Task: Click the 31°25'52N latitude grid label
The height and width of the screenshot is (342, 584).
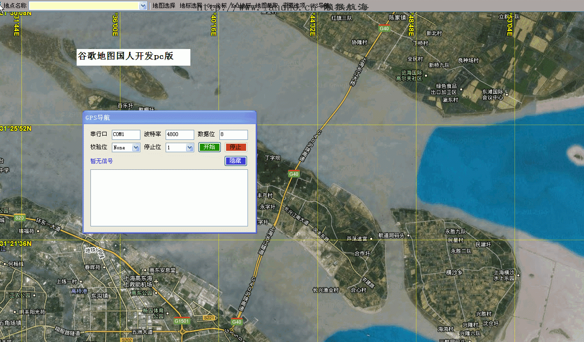Action: point(16,129)
